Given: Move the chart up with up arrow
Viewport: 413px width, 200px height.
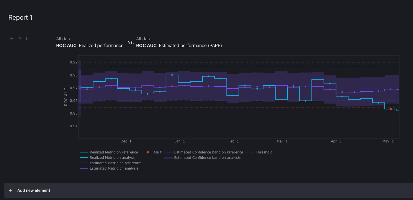Looking at the screenshot, I should tap(19, 39).
